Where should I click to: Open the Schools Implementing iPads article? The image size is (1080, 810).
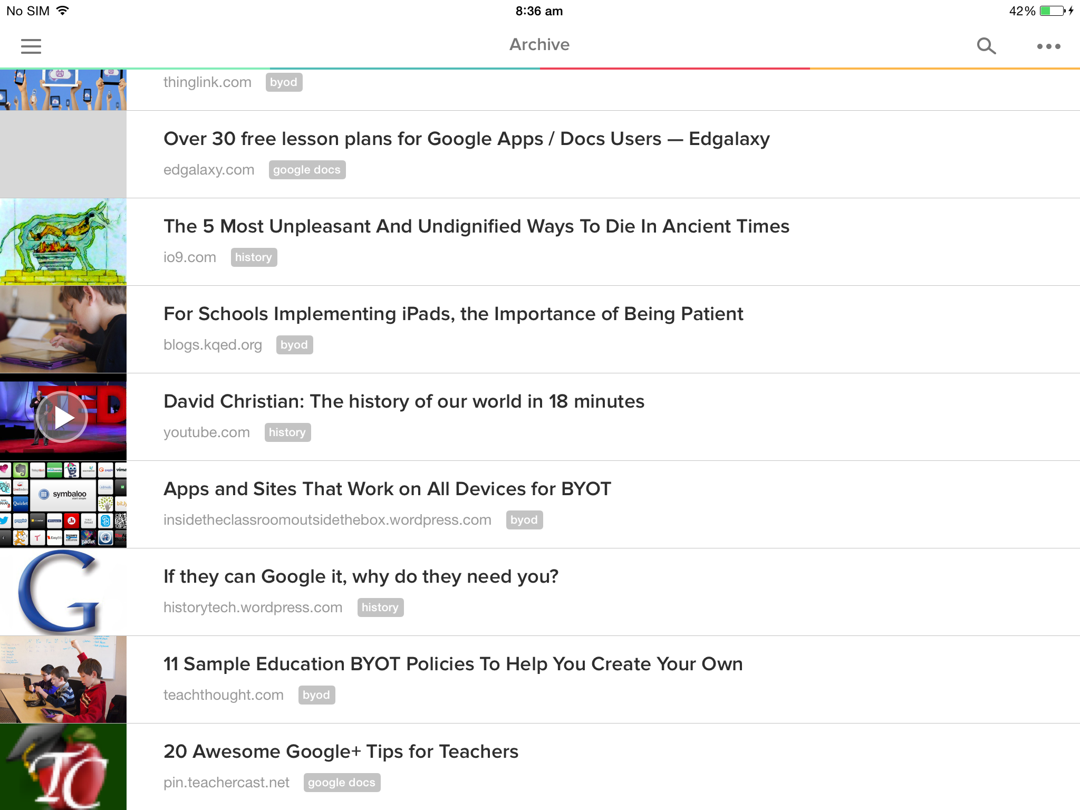click(453, 314)
